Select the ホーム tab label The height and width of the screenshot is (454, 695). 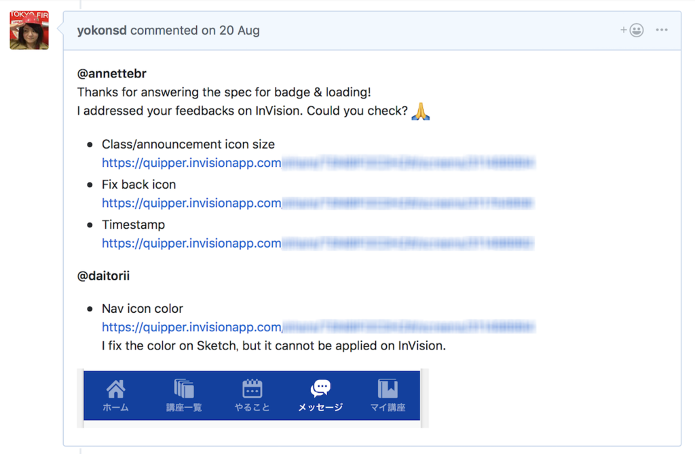[116, 408]
